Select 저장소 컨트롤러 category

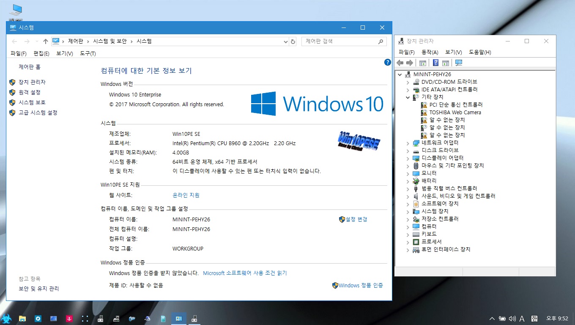click(x=440, y=219)
